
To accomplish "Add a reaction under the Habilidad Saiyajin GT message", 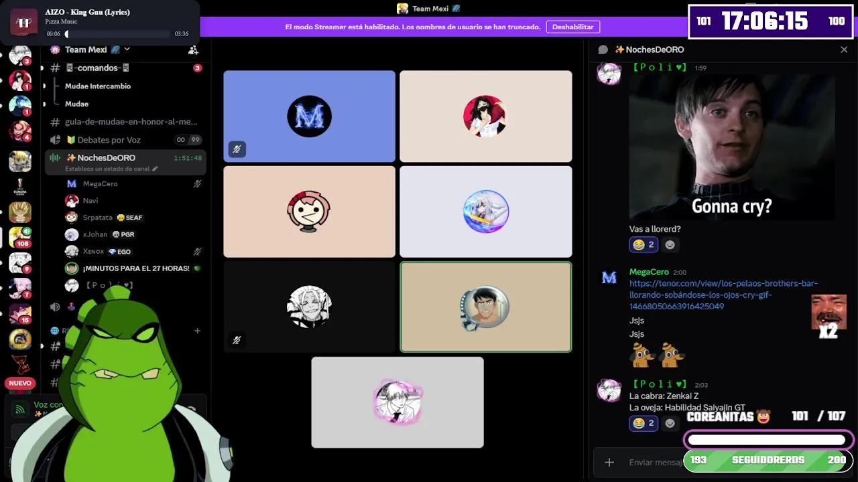I will pyautogui.click(x=670, y=423).
